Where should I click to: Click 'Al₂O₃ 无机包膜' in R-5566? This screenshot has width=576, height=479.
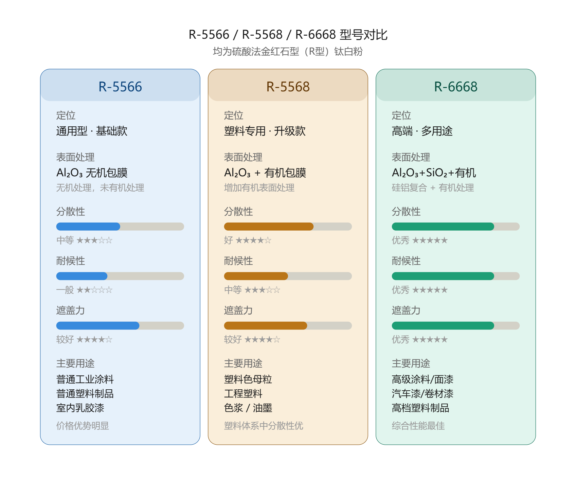[x=92, y=173]
